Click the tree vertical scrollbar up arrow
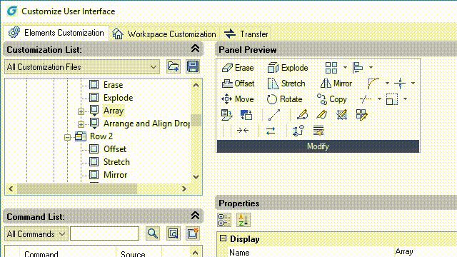 (196, 85)
